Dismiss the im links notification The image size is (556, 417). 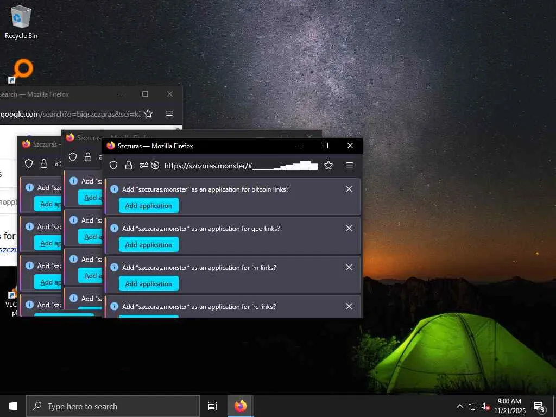point(349,267)
